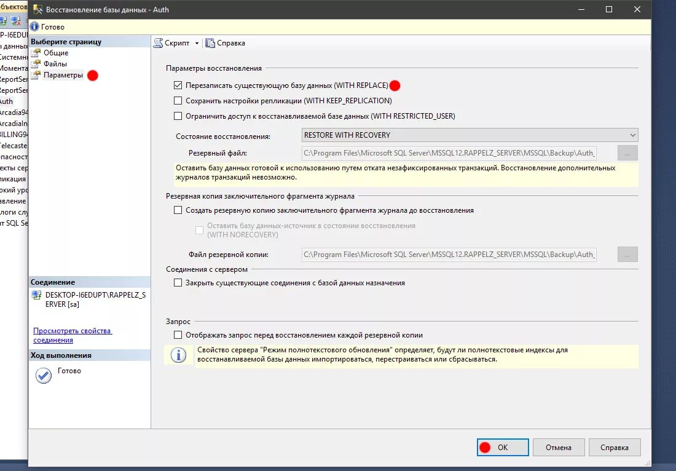This screenshot has height=471, width=676.
Task: Select the Параметры page
Action: [63, 75]
